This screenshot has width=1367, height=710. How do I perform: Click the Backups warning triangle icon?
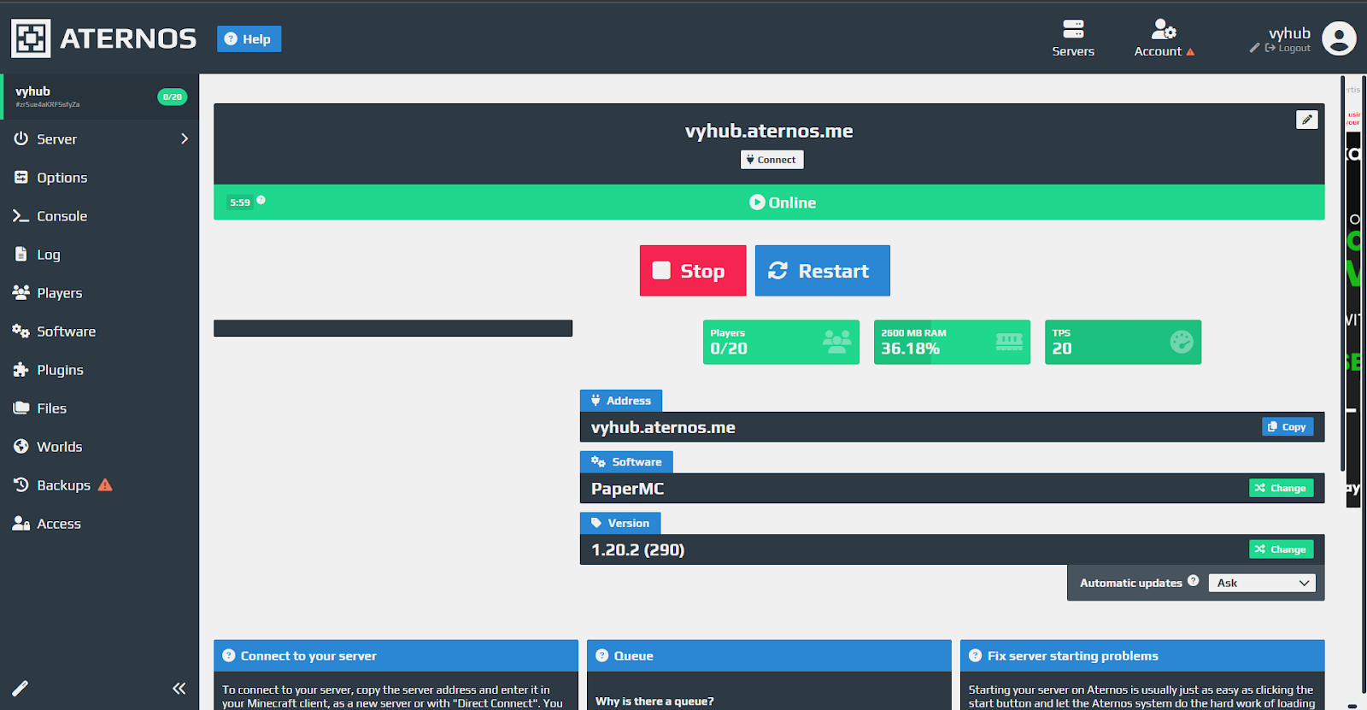click(105, 484)
